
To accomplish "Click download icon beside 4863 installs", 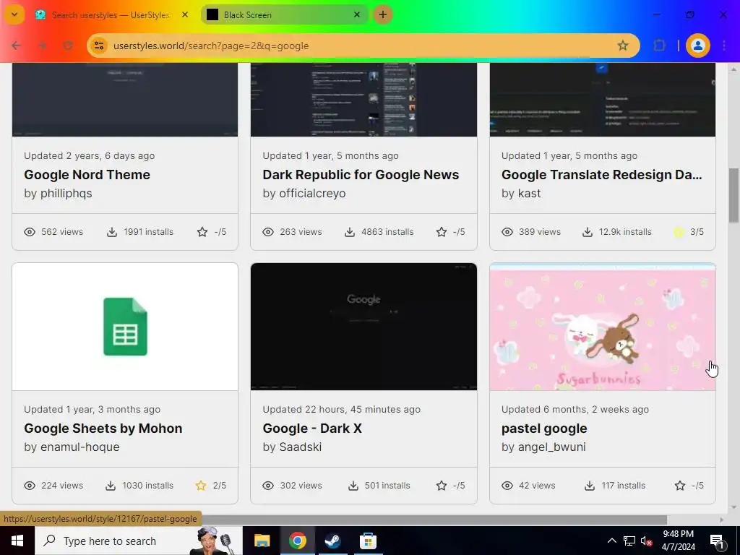I will pyautogui.click(x=350, y=232).
